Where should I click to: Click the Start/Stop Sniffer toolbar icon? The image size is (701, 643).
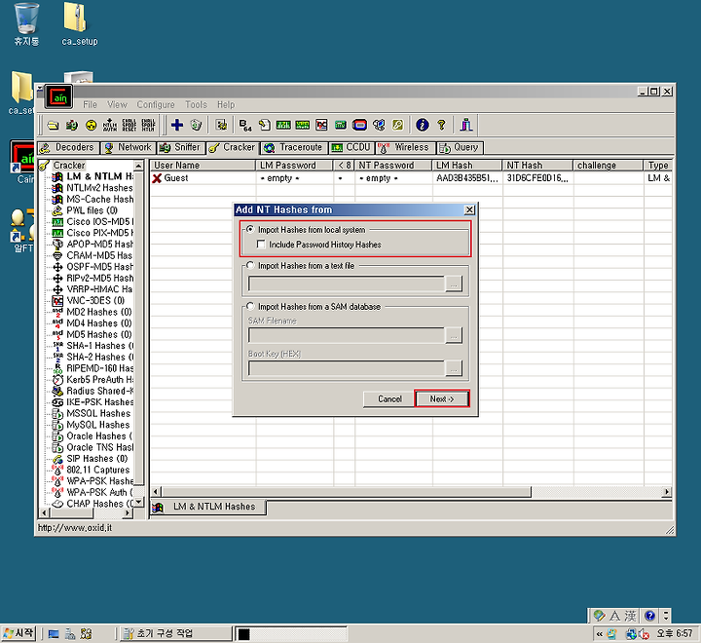click(x=71, y=125)
